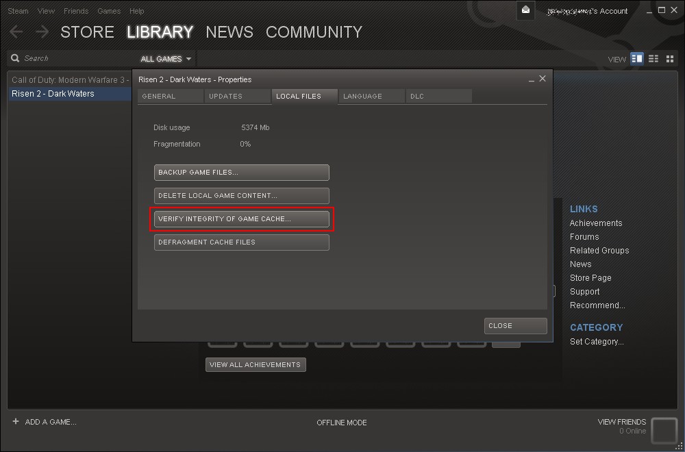Viewport: 685px width, 452px height.
Task: Switch to the LANGUAGE tab
Action: pos(372,97)
